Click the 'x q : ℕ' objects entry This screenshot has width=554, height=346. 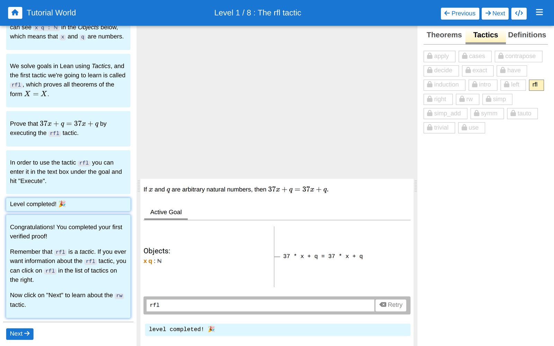coord(152,261)
